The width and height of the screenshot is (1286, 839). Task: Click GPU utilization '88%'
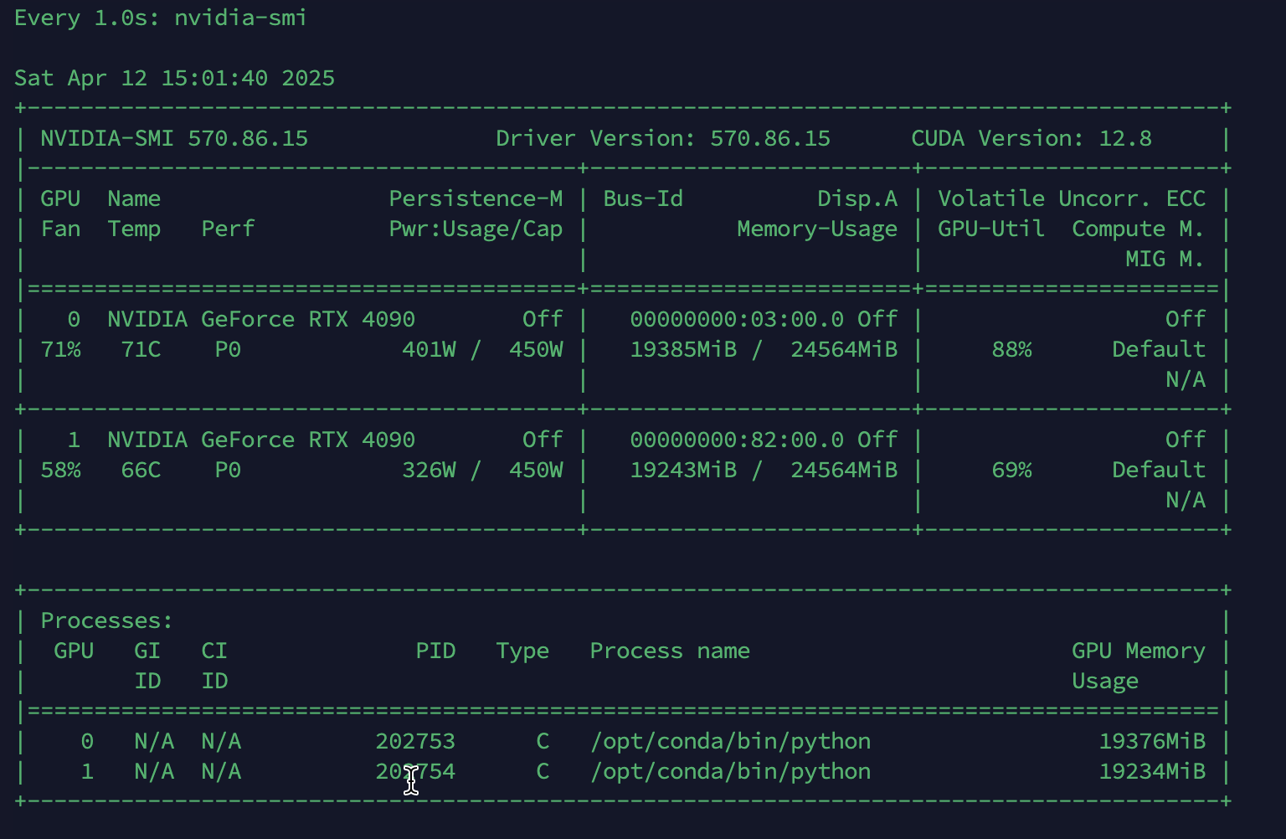[x=1011, y=349]
